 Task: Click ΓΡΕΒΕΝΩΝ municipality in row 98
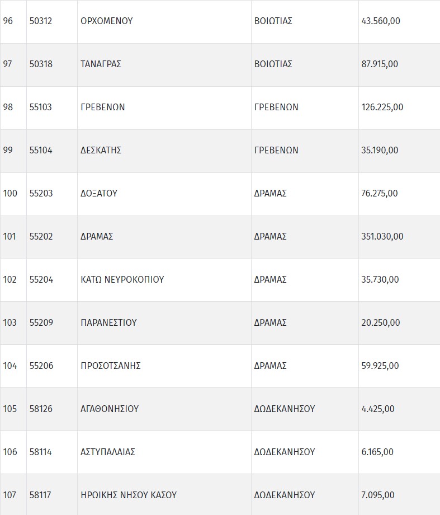[103, 107]
